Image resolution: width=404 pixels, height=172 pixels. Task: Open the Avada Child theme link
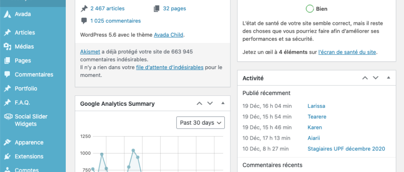coord(168,35)
